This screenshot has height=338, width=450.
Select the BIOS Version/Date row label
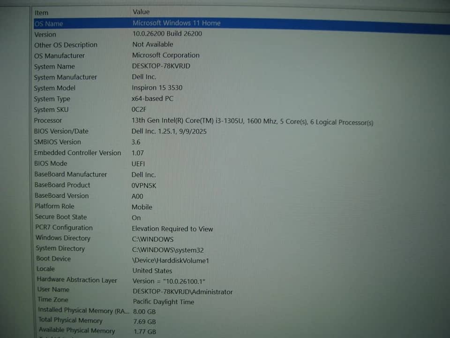61,131
